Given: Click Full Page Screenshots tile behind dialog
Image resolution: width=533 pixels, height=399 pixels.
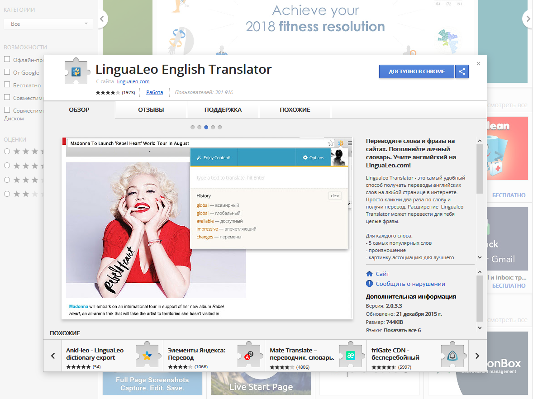Looking at the screenshot, I should [x=152, y=384].
